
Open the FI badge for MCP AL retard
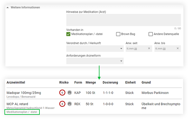[69, 104]
